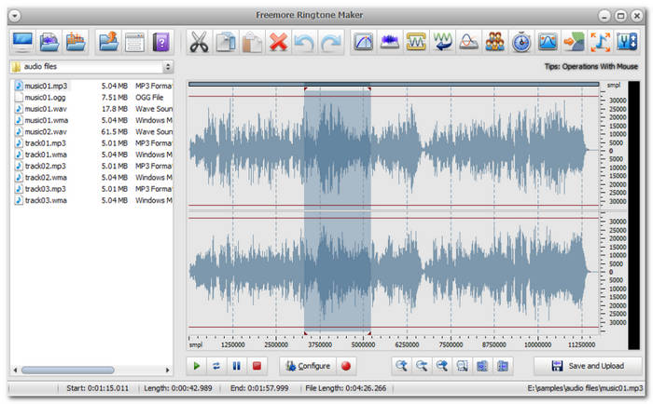Select track02.wma in file list
The height and width of the screenshot is (404, 653).
pyautogui.click(x=45, y=178)
